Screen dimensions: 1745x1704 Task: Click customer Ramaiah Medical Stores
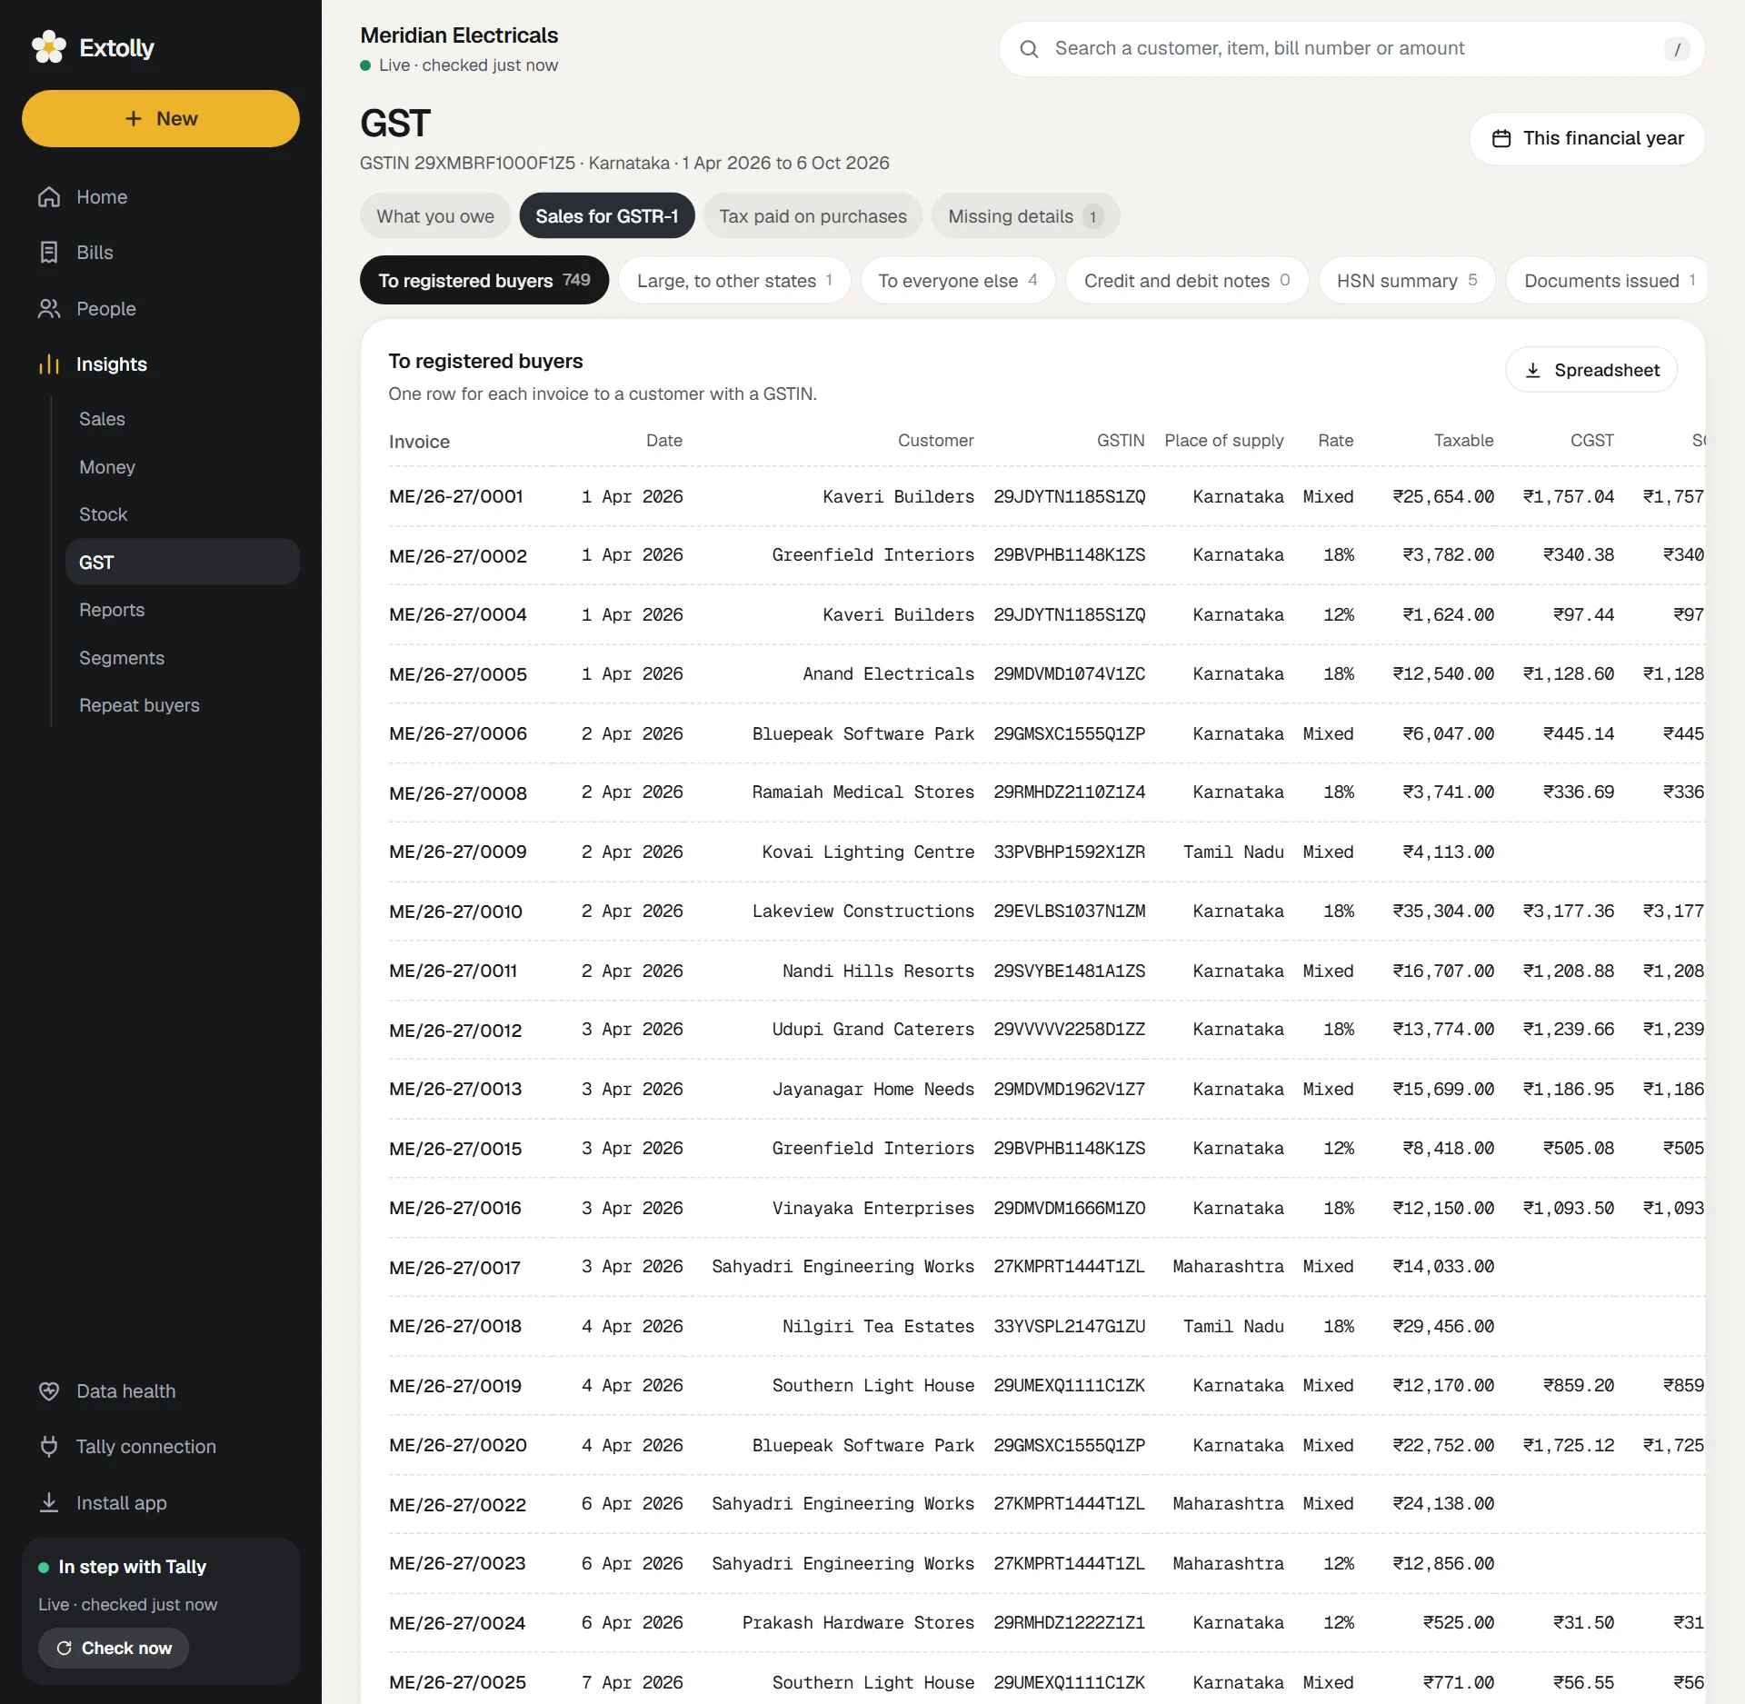click(x=863, y=792)
